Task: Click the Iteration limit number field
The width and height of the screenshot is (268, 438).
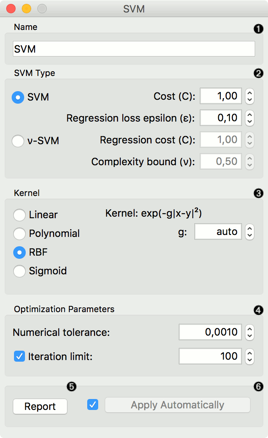Action: (x=210, y=356)
